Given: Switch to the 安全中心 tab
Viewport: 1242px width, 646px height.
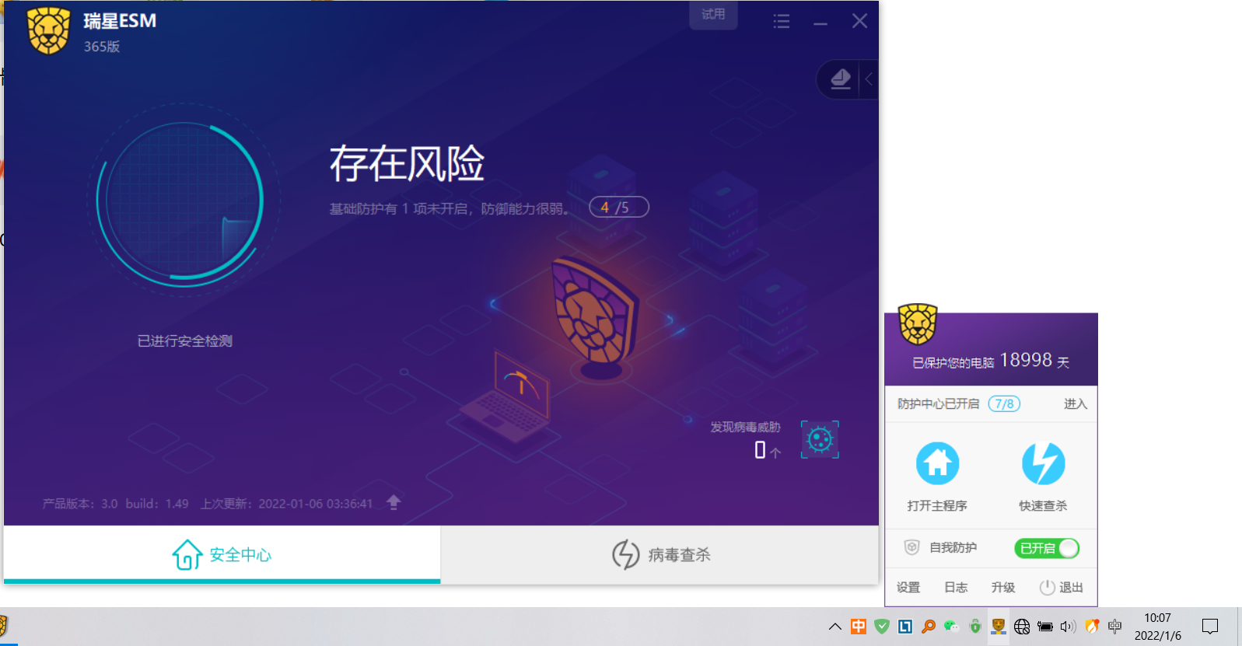Looking at the screenshot, I should [222, 554].
